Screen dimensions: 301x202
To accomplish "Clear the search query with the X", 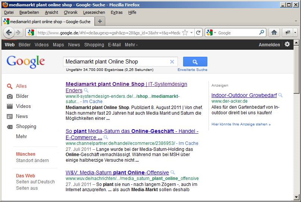I will [172, 62].
